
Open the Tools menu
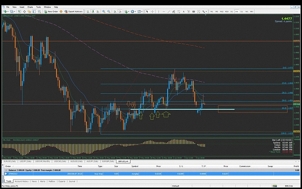(x=39, y=7)
